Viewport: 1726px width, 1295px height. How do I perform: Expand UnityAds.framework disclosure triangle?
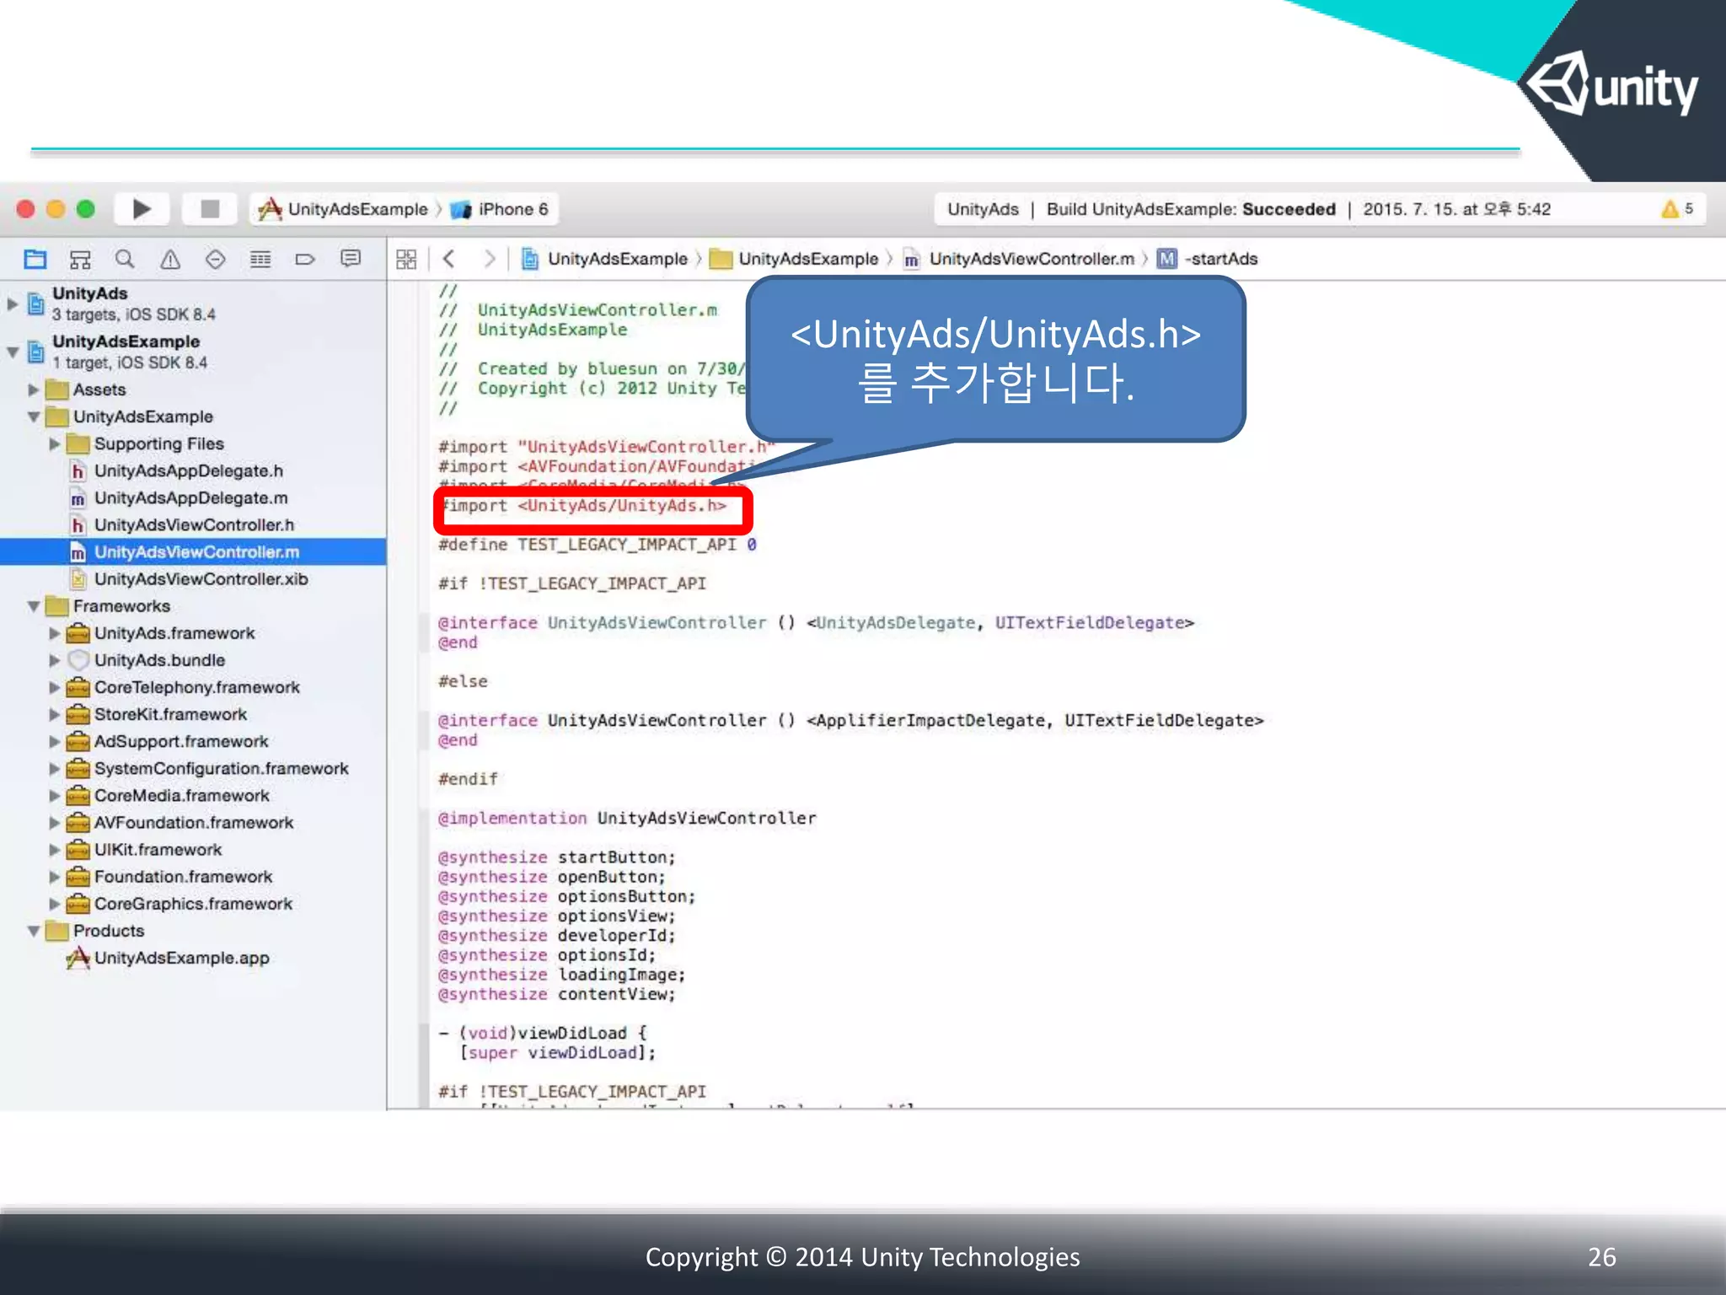(x=54, y=633)
